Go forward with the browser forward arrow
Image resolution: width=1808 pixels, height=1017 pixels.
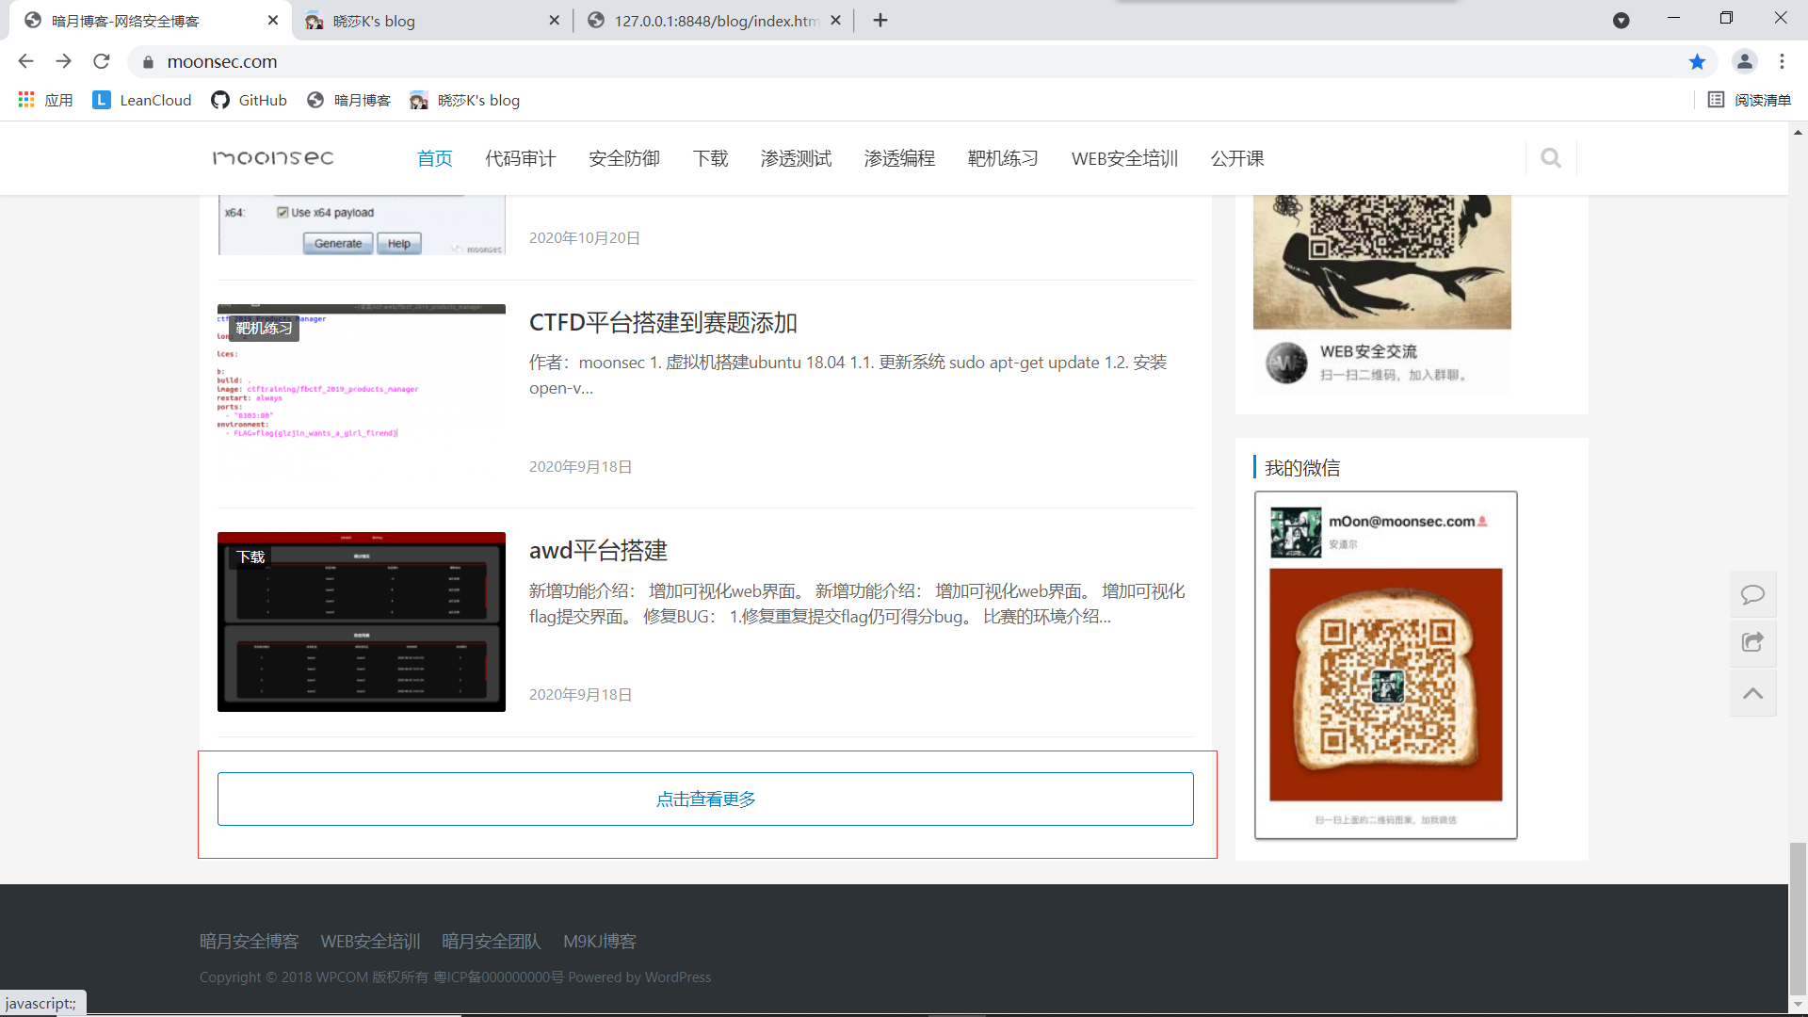click(63, 61)
